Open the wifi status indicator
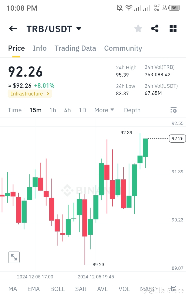Image resolution: width=186 pixels, height=296 pixels. click(129, 8)
